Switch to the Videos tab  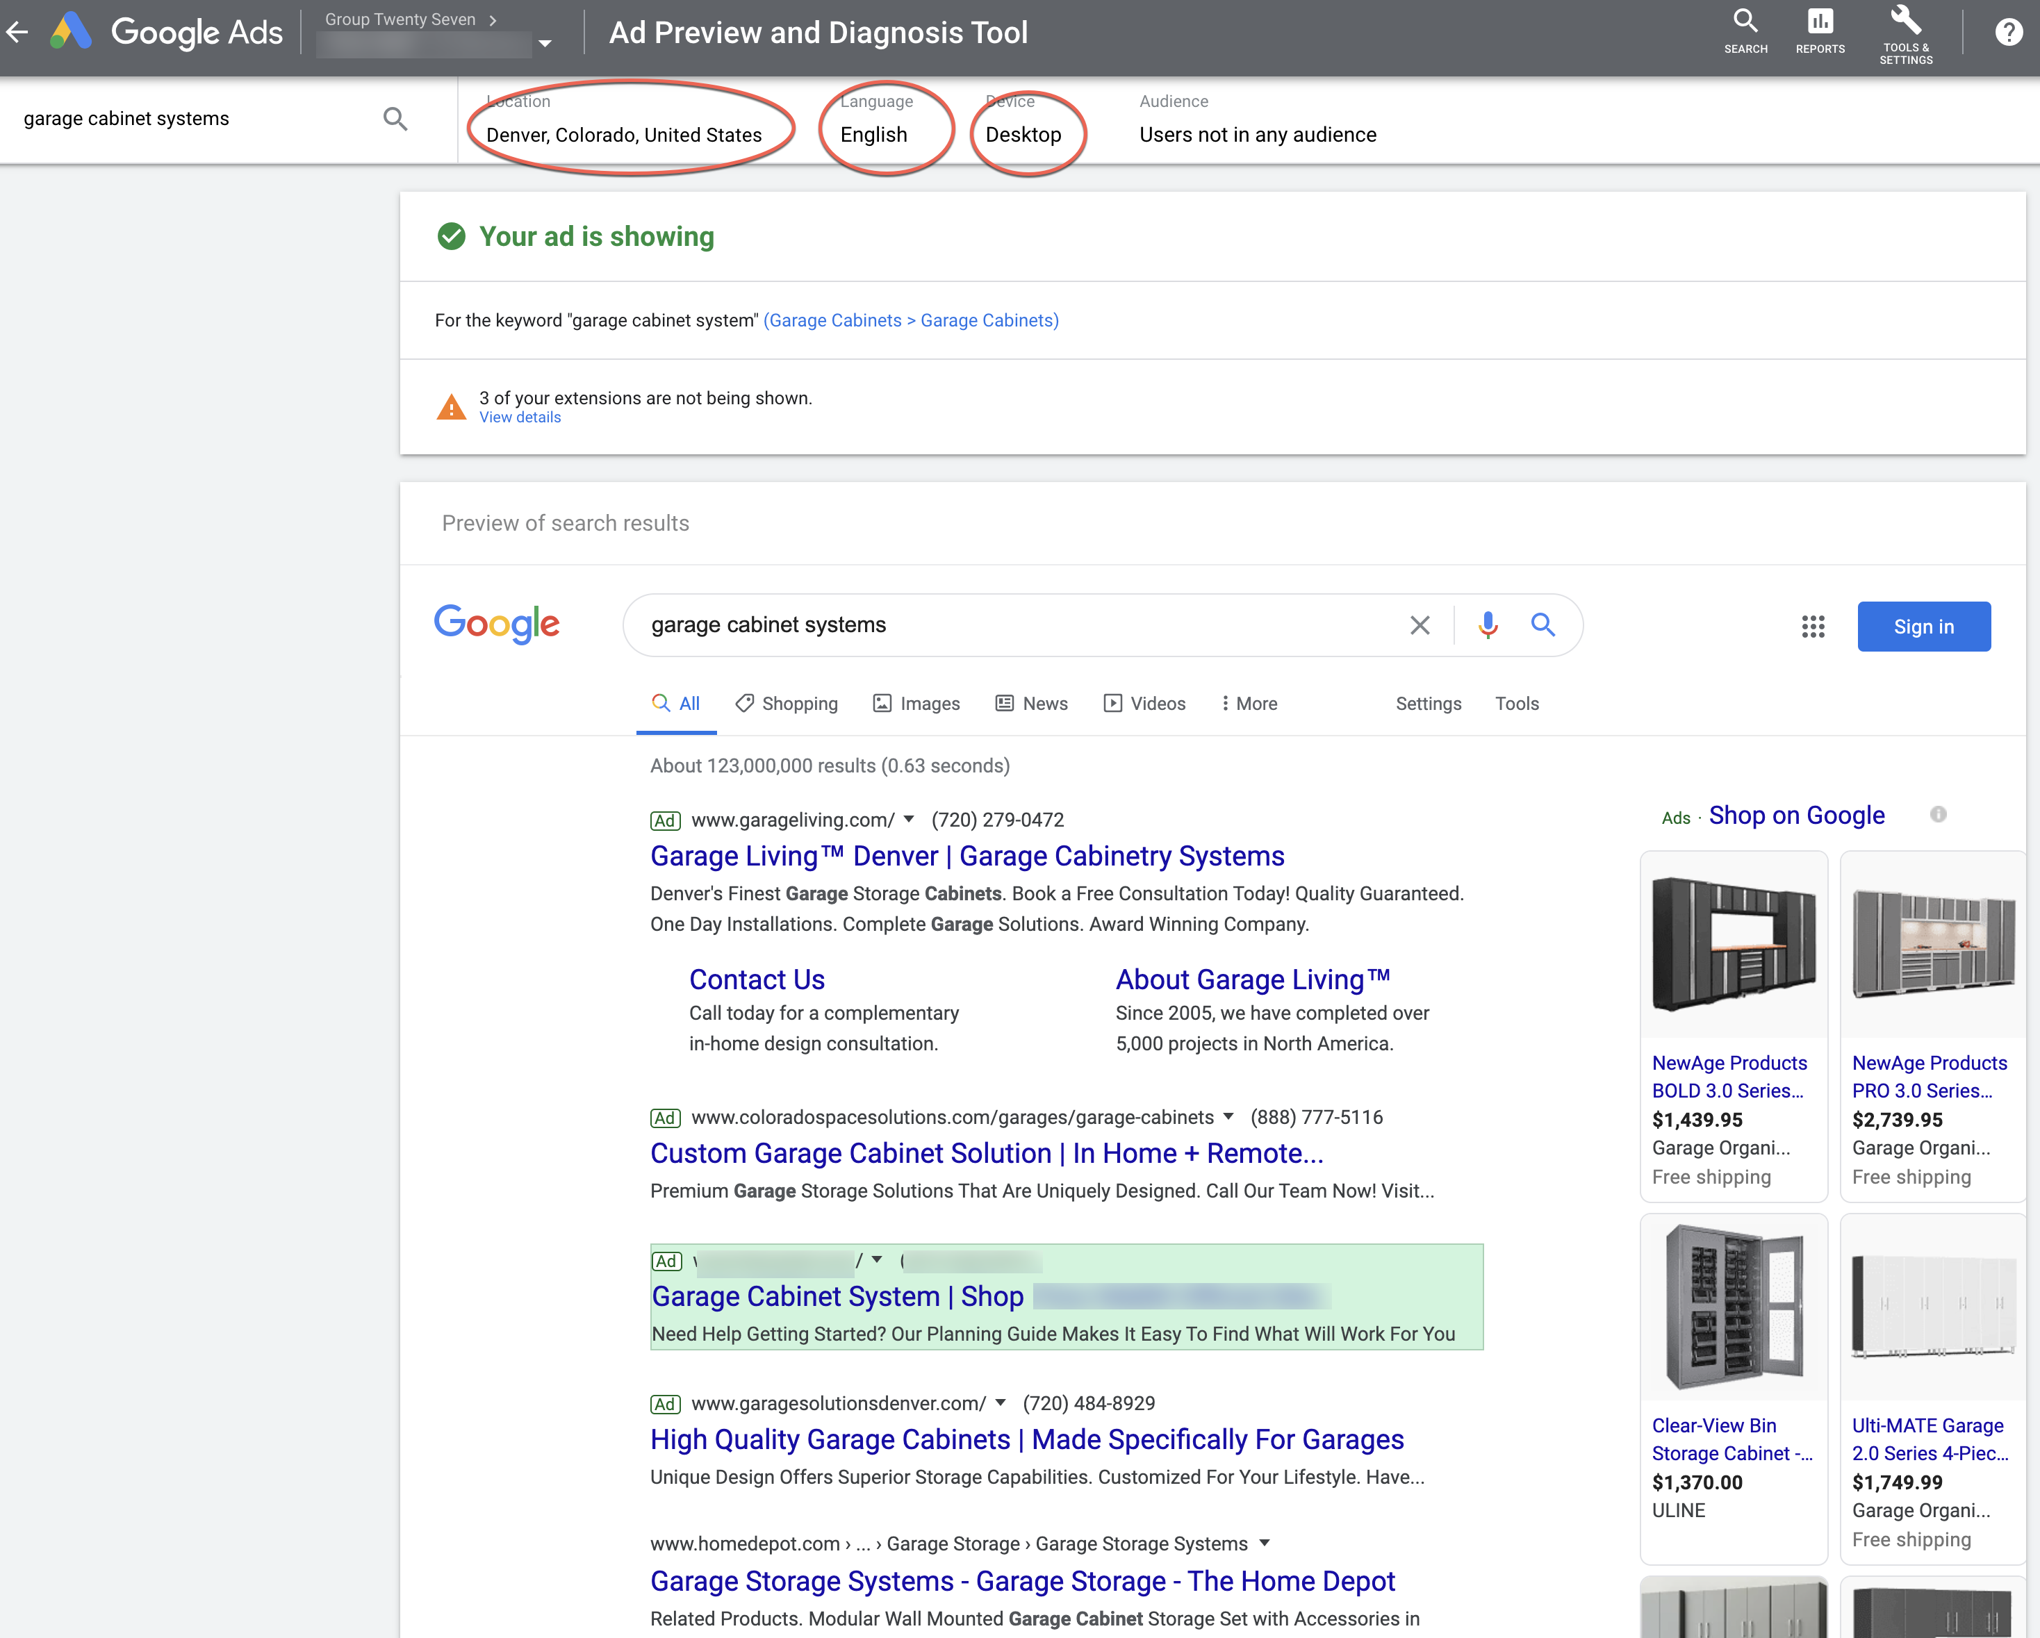(x=1145, y=704)
